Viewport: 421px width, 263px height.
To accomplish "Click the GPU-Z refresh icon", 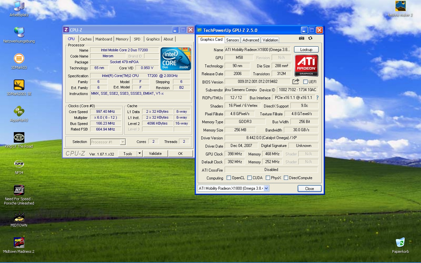I will pos(310,38).
